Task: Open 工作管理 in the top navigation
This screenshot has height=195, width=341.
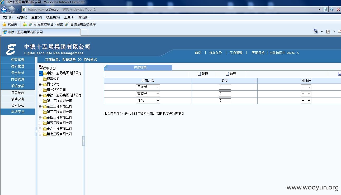Action: (x=236, y=53)
